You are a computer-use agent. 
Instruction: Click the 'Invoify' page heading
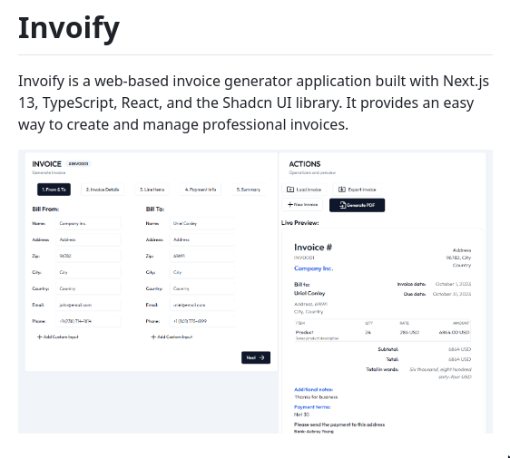click(69, 28)
